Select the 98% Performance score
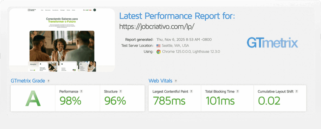Screen dimensions: 321x129 [70, 101]
